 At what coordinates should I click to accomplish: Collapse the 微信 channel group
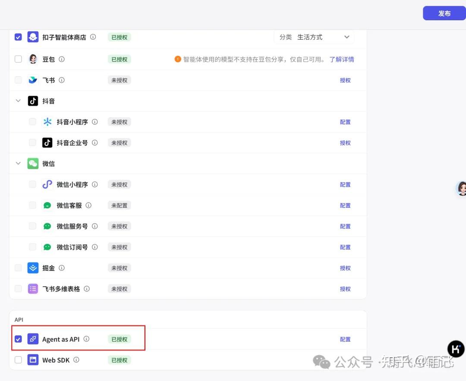[x=18, y=163]
